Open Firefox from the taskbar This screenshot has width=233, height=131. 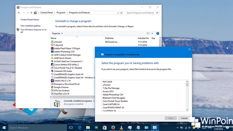(x=113, y=128)
